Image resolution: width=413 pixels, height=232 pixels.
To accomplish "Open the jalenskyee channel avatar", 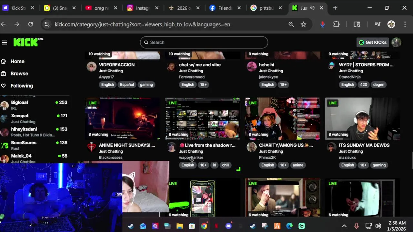I will pyautogui.click(x=251, y=66).
